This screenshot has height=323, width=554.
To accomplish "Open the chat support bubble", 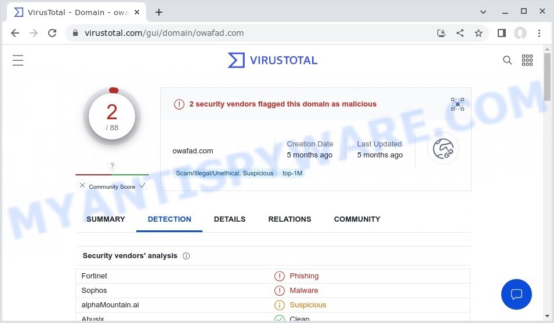I will point(516,294).
